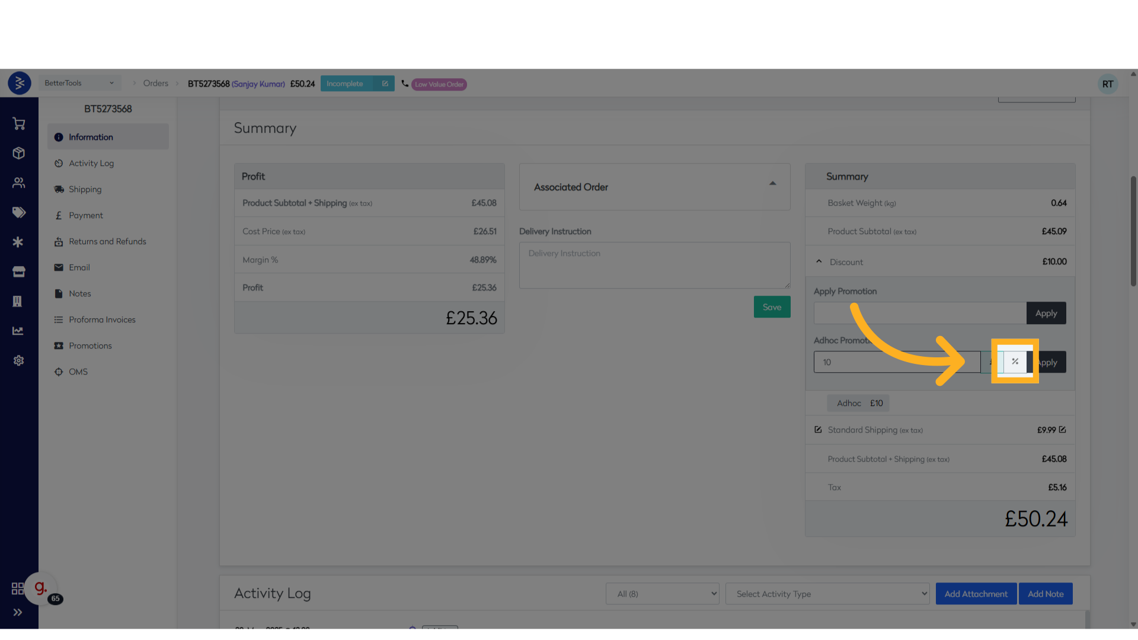Image resolution: width=1138 pixels, height=640 pixels.
Task: Switch discount type to pound amount
Action: (x=992, y=362)
